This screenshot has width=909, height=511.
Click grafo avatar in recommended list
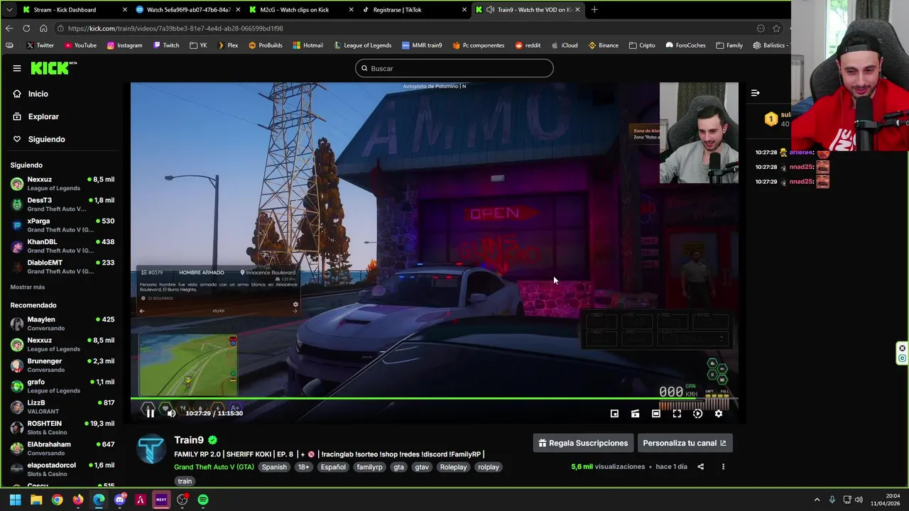(x=17, y=386)
